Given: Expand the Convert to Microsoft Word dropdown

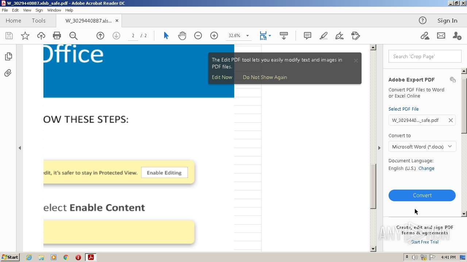Looking at the screenshot, I should [x=450, y=146].
